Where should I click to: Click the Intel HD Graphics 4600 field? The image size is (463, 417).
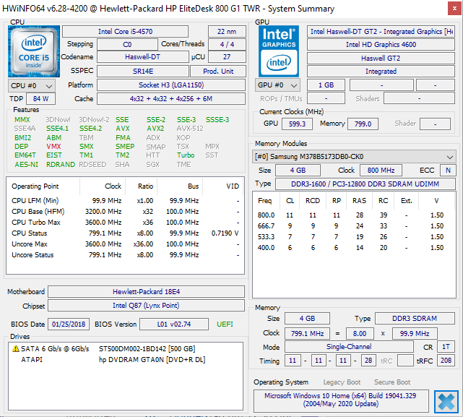(x=381, y=45)
